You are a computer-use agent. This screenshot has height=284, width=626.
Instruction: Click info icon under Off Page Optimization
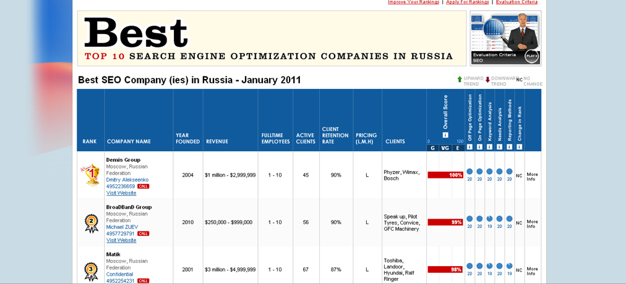click(469, 147)
